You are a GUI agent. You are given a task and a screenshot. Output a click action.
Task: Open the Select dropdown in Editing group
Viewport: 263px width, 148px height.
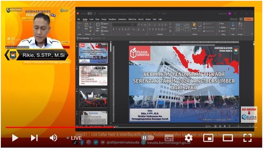[x=222, y=31]
